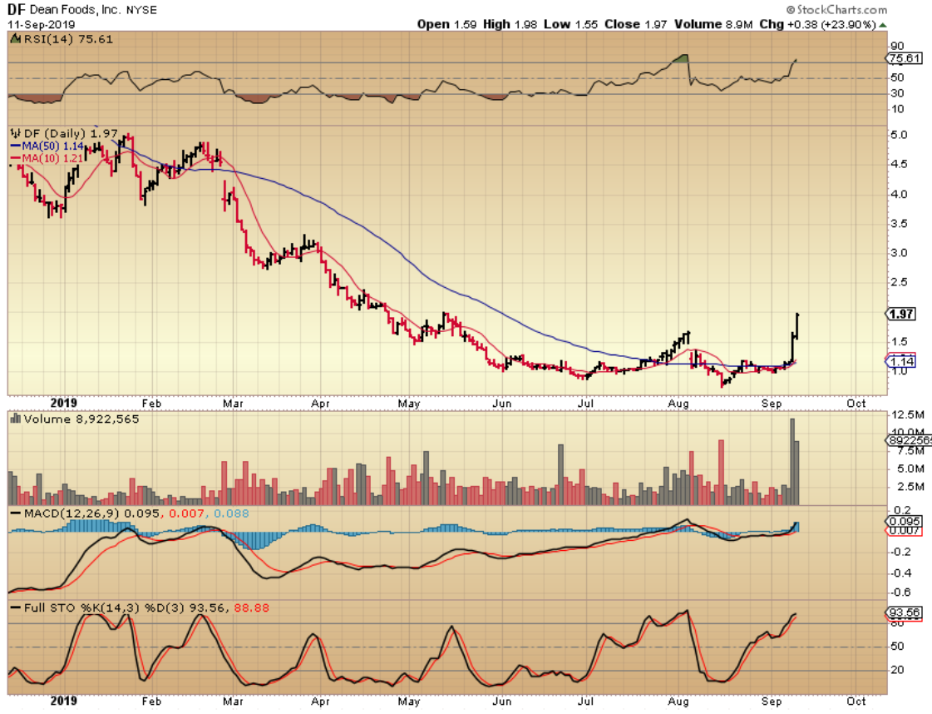This screenshot has width=932, height=714.
Task: Click the green up-arrow after the Chg percentage
Action: point(883,25)
